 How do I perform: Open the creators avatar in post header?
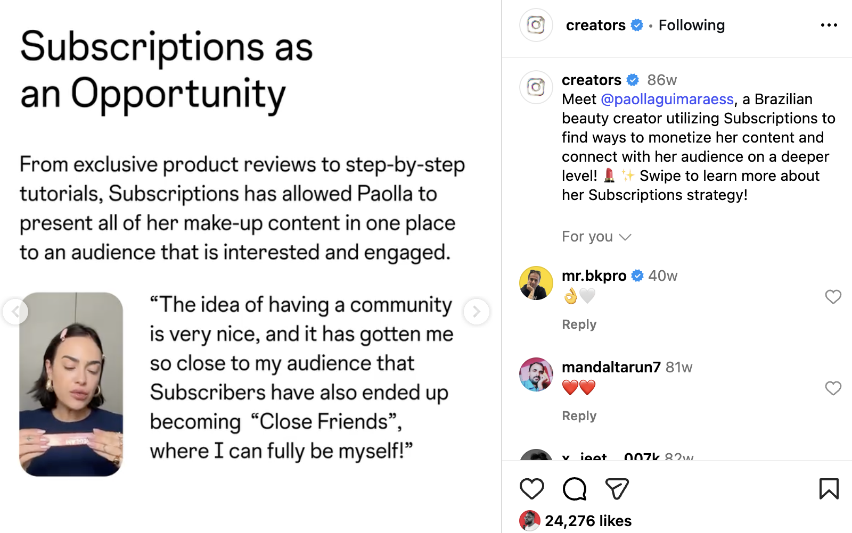click(536, 25)
